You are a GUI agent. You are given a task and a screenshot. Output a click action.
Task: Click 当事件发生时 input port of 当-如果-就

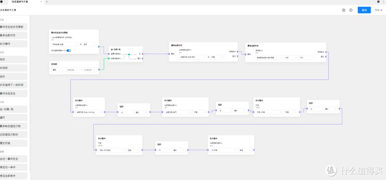tap(109, 54)
